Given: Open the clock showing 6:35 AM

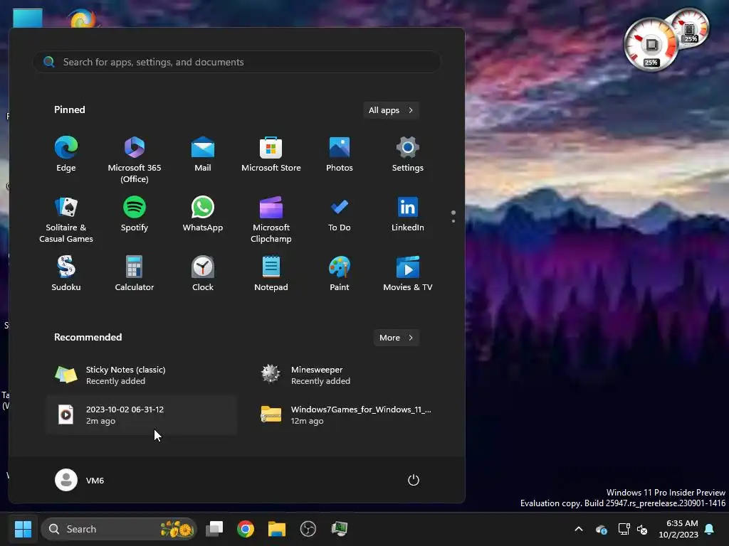Looking at the screenshot, I should pos(678,529).
